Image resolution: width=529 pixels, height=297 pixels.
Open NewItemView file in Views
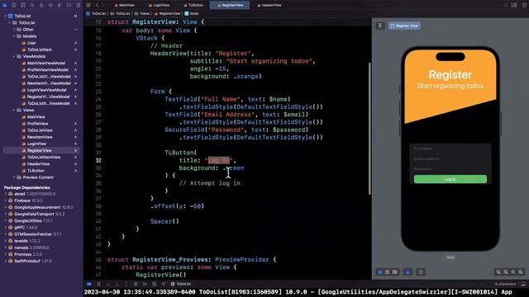40,137
